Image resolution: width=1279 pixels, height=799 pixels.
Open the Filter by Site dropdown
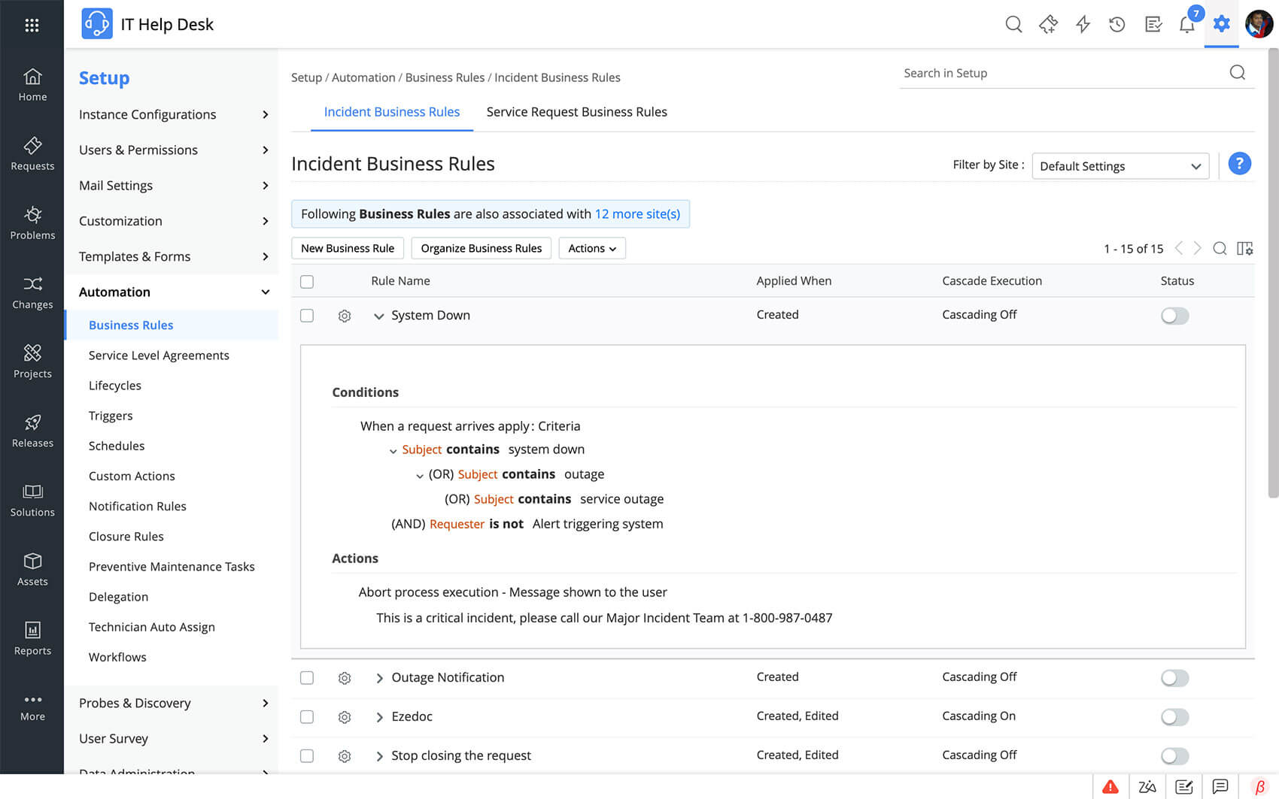click(x=1120, y=166)
